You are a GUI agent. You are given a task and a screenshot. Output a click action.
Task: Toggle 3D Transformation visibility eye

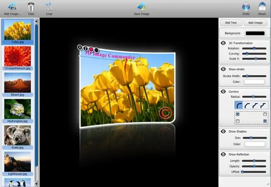pyautogui.click(x=223, y=43)
